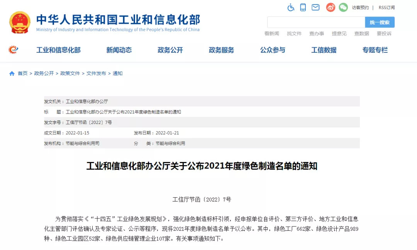
Task: Select the 政务服务 navigation item
Action: 221,50
